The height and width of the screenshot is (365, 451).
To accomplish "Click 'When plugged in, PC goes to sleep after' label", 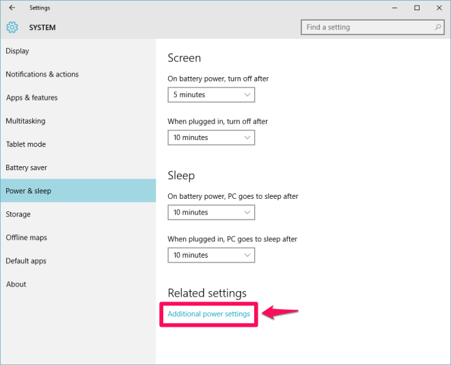I will click(x=232, y=239).
